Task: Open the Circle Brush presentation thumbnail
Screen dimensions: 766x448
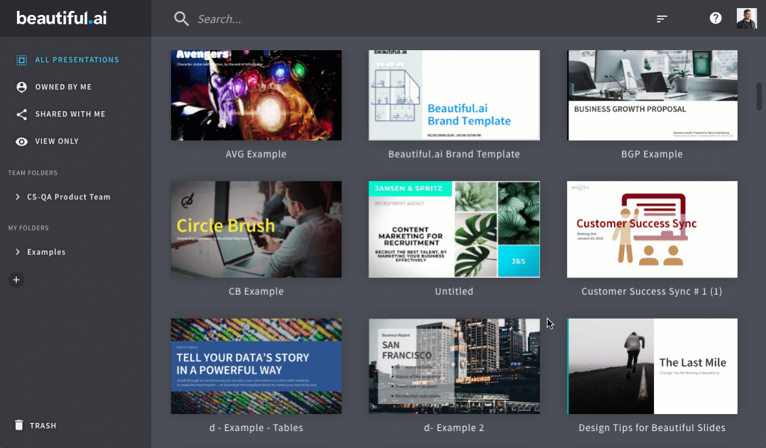Action: click(x=256, y=229)
